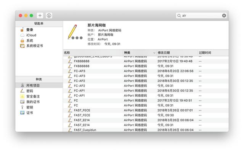Click the certificate icon beside 证书
The image size is (244, 152).
coord(22,113)
